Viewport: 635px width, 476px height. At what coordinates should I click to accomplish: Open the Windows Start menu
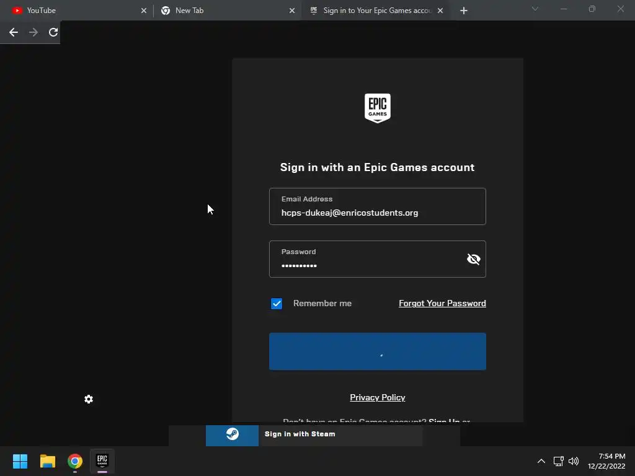[20, 461]
